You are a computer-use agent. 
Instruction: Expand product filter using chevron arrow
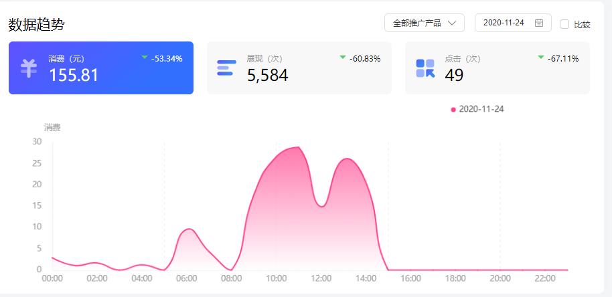[x=452, y=23]
